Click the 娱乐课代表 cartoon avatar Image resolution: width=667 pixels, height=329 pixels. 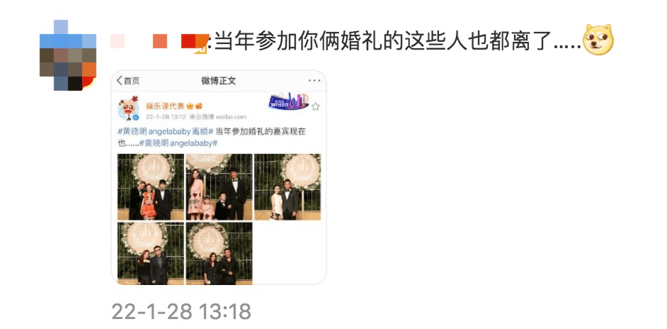(128, 109)
